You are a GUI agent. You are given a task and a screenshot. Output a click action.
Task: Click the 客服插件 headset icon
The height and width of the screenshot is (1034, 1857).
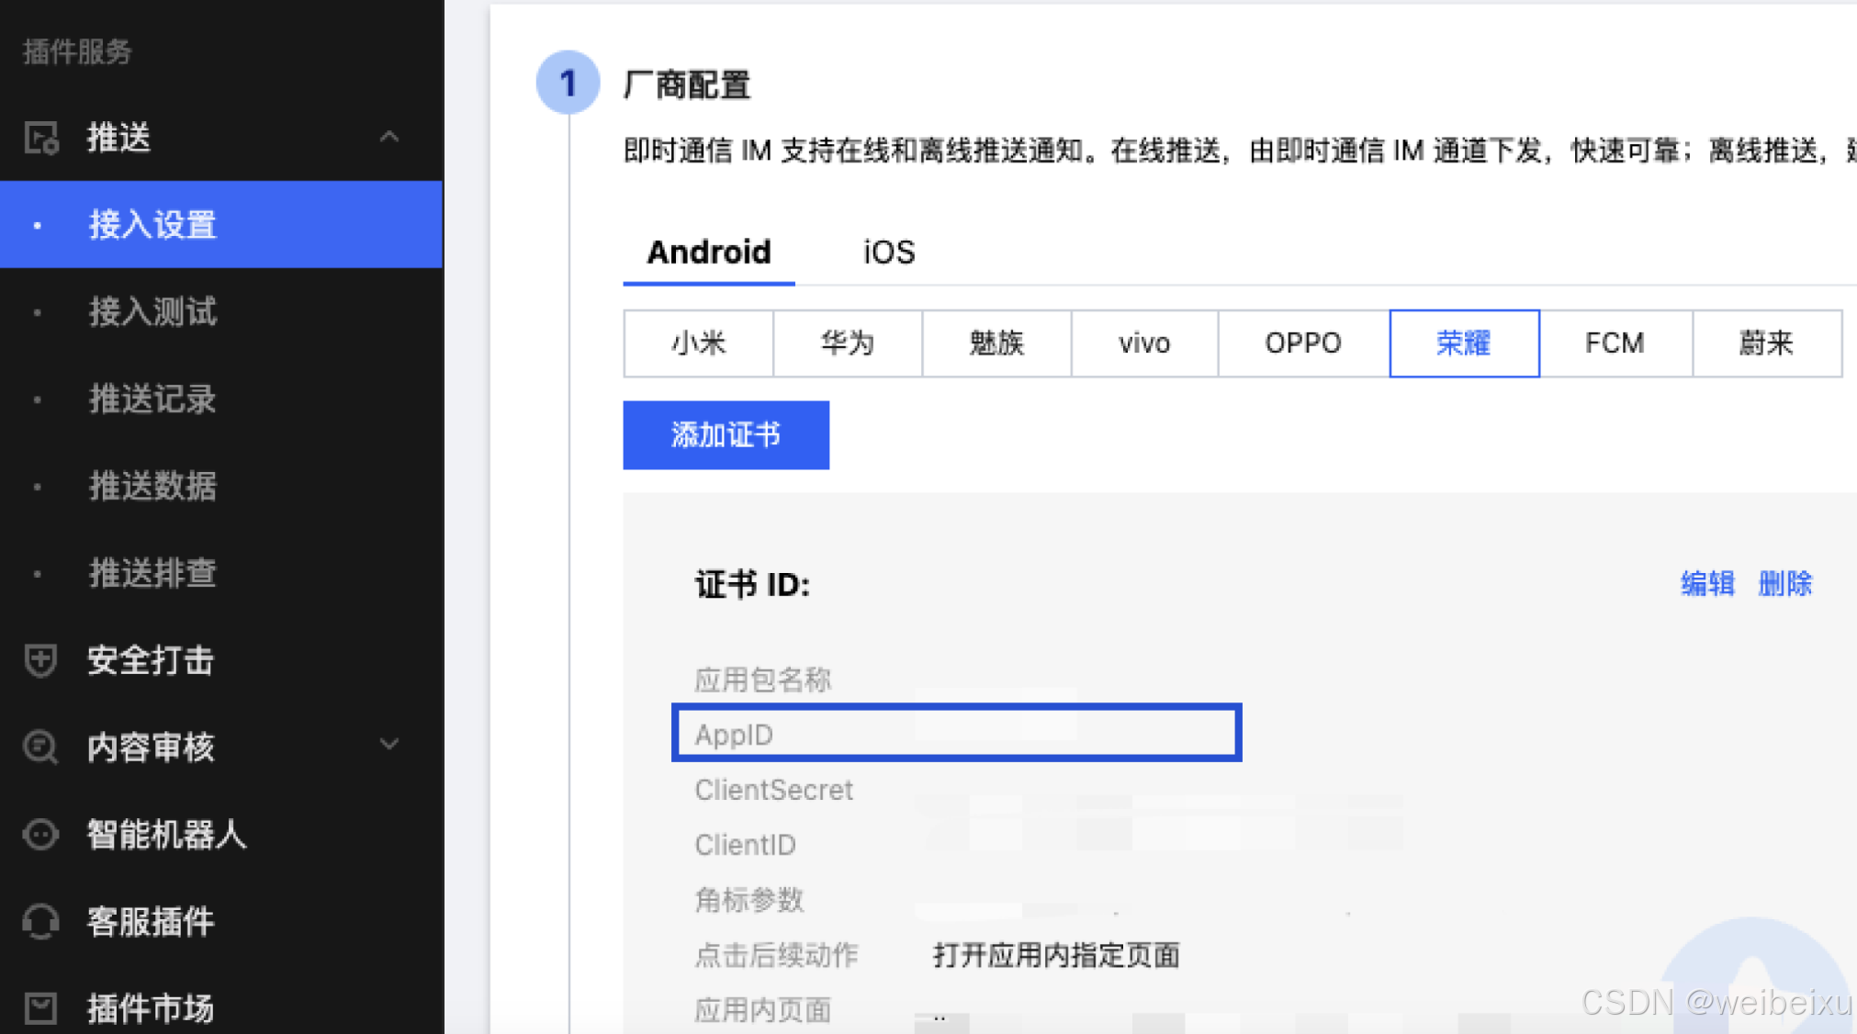41,921
